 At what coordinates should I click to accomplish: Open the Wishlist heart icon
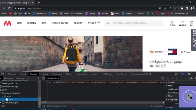pos(183,23)
